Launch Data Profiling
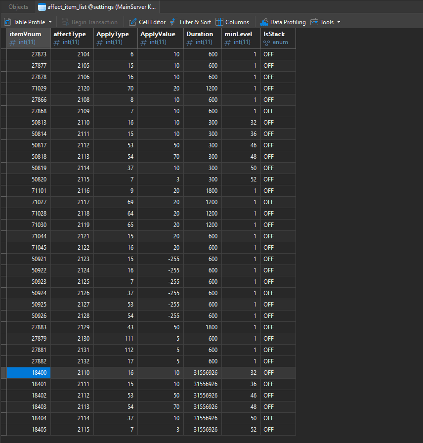This screenshot has height=443, width=423. 283,22
